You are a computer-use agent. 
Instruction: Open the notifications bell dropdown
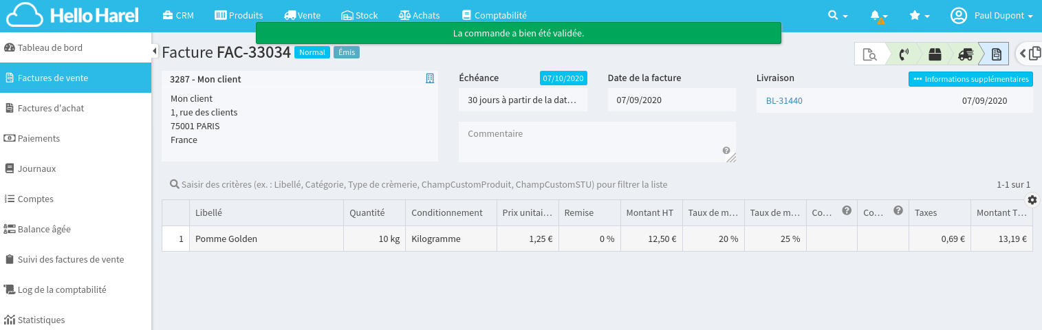click(878, 15)
